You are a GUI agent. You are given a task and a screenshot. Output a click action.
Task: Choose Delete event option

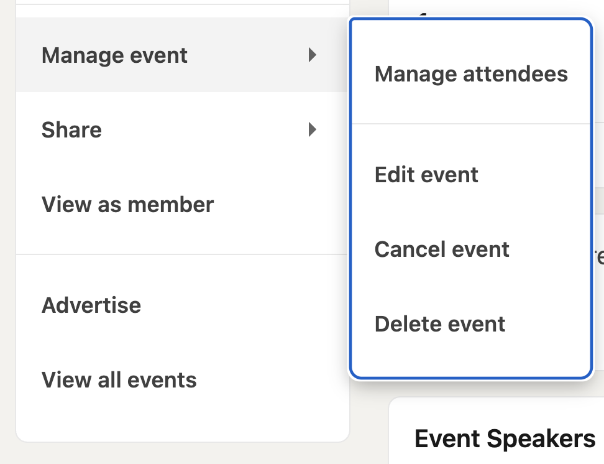[x=440, y=324]
